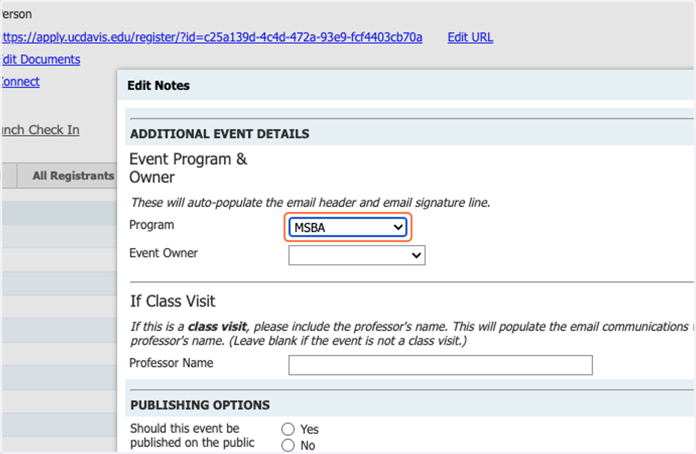Image resolution: width=696 pixels, height=454 pixels.
Task: Click the ADDITIONAL EVENT DETAILS section header
Action: (220, 134)
